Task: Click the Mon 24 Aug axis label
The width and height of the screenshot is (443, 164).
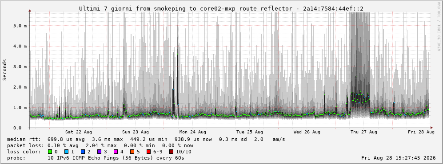Action: click(x=193, y=132)
